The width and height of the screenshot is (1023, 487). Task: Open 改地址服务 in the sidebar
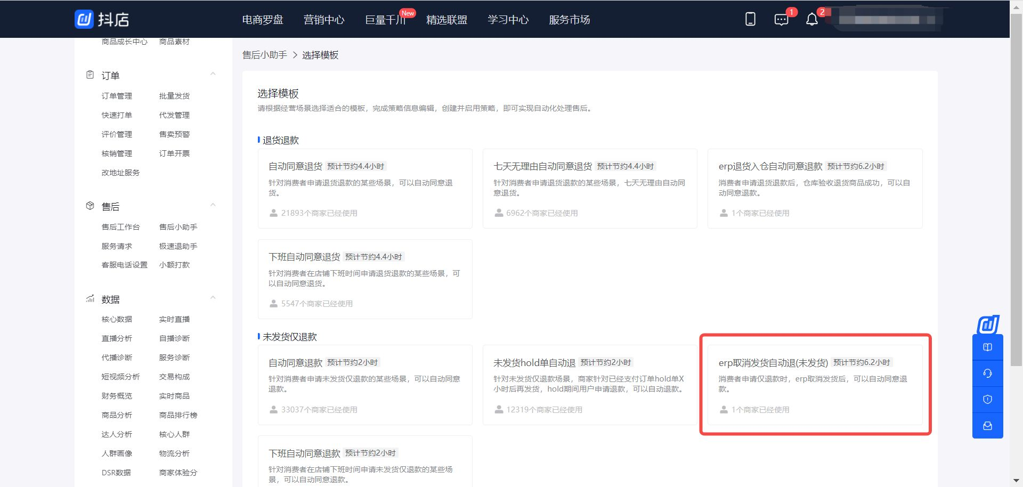(120, 173)
